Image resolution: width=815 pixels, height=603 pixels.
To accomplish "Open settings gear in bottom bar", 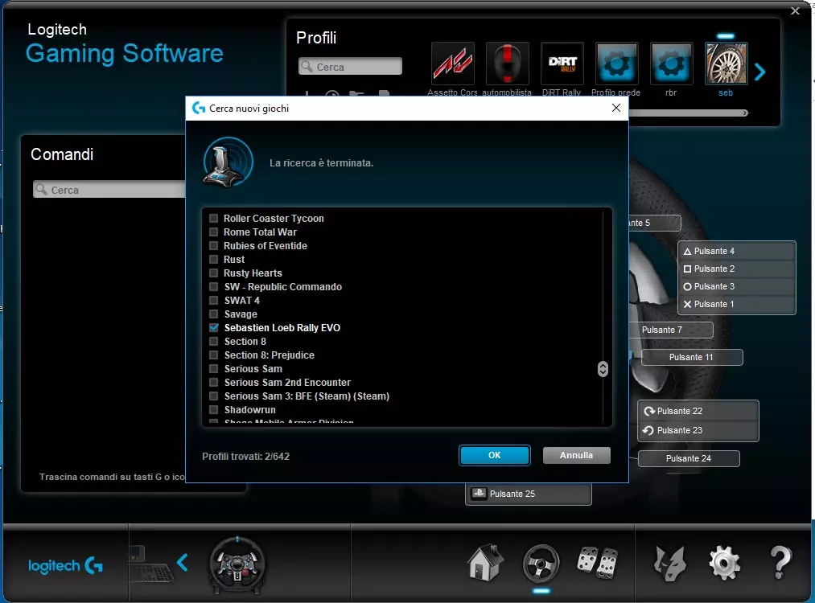I will 725,563.
